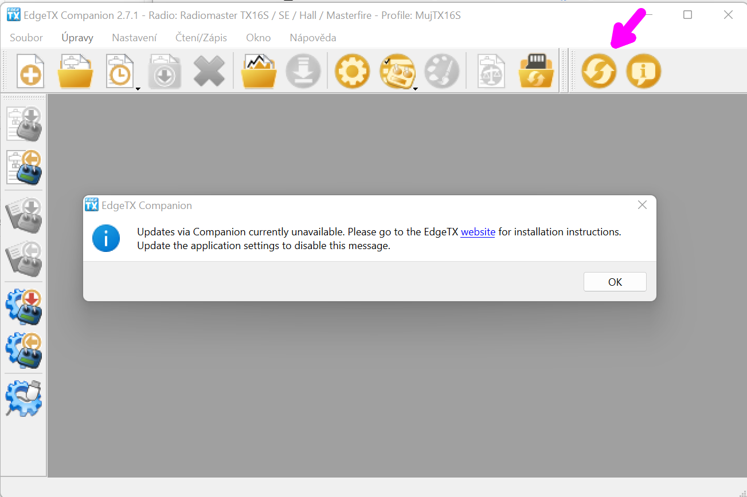Click the Check for updates icon
Viewport: 747px width, 497px height.
[x=599, y=72]
